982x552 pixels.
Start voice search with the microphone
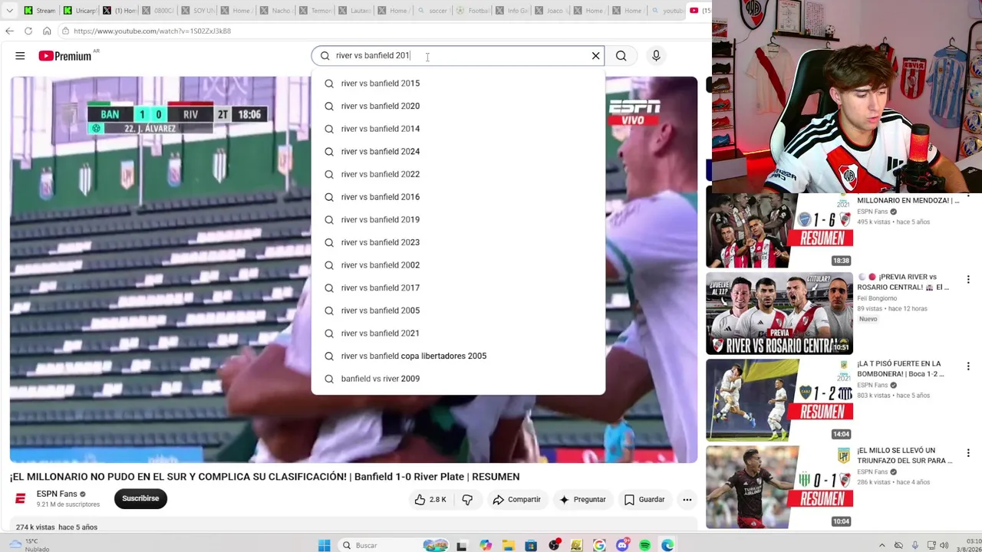coord(656,55)
